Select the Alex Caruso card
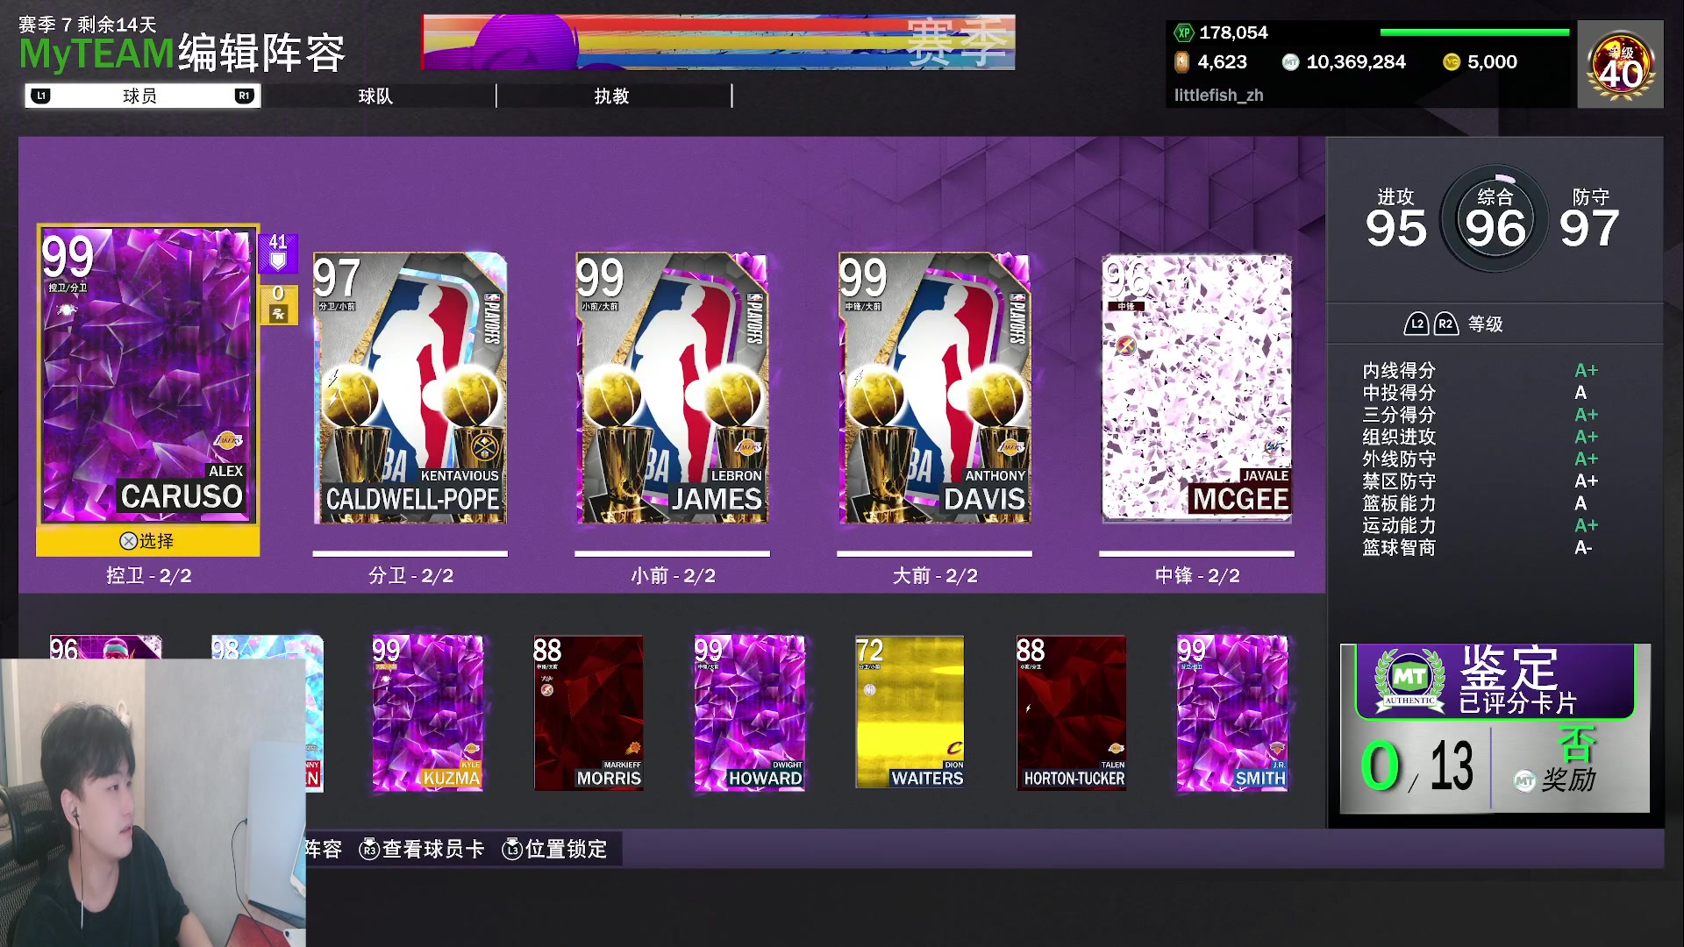1684x947 pixels. point(147,375)
